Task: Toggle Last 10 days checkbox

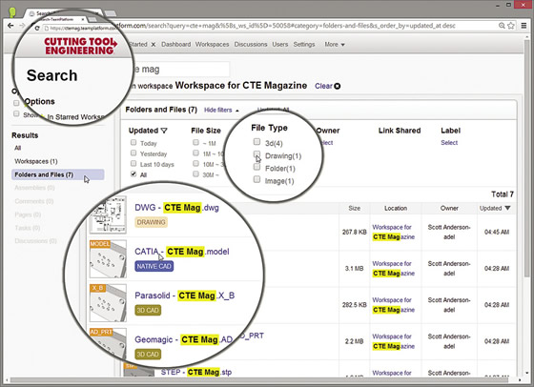Action: (133, 163)
